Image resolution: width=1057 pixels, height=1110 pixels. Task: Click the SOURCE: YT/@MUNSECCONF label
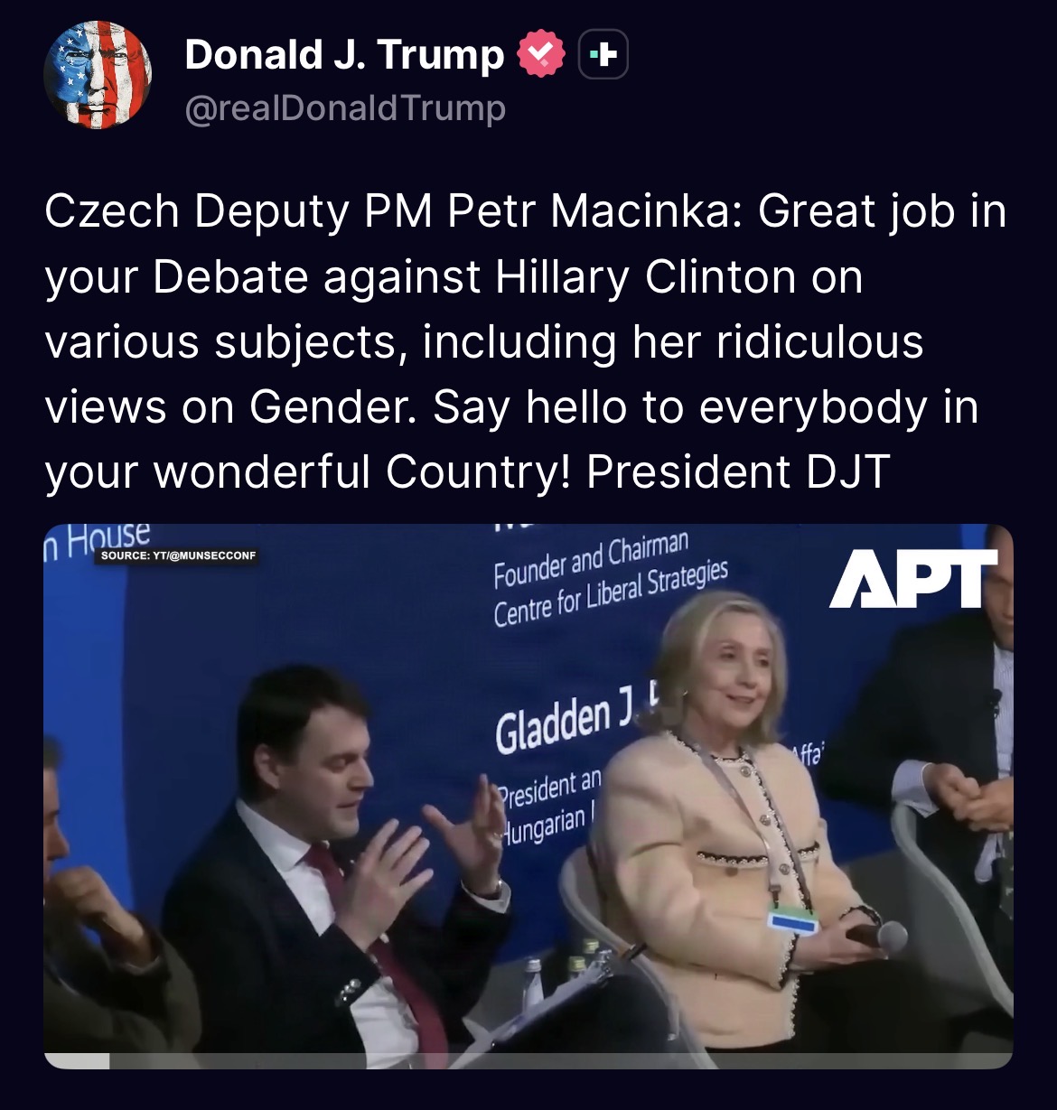(178, 555)
